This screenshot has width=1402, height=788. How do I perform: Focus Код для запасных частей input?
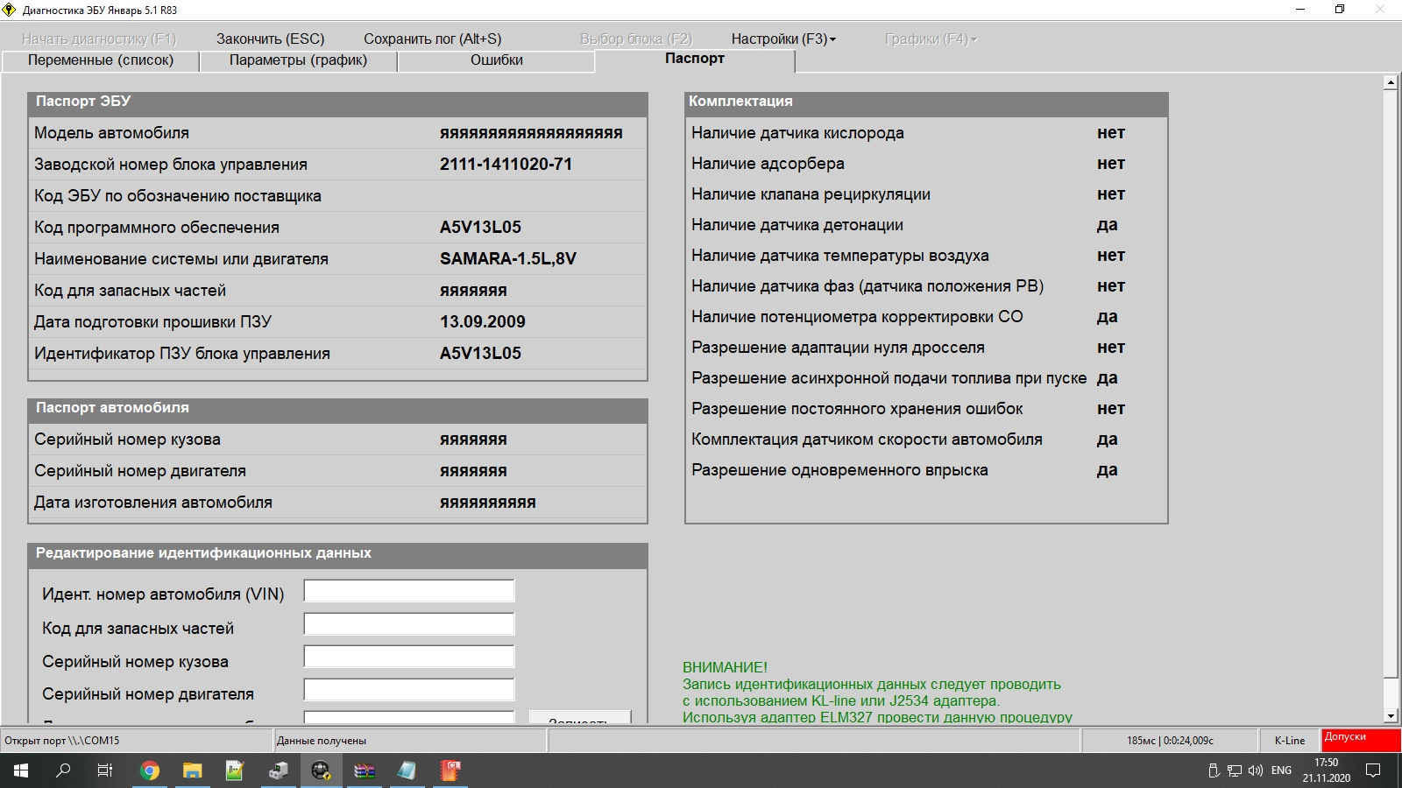coord(409,624)
